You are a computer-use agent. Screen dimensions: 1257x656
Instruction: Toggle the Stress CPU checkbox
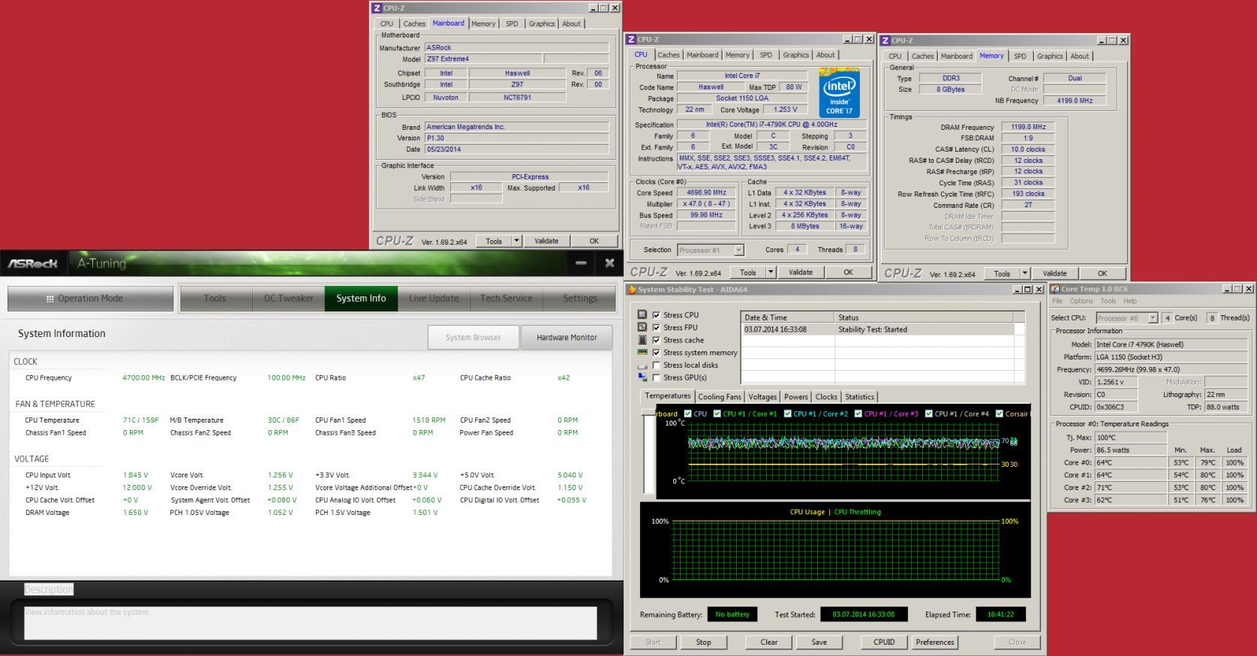pyautogui.click(x=657, y=315)
